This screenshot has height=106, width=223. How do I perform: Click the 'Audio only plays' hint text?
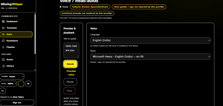(71, 101)
